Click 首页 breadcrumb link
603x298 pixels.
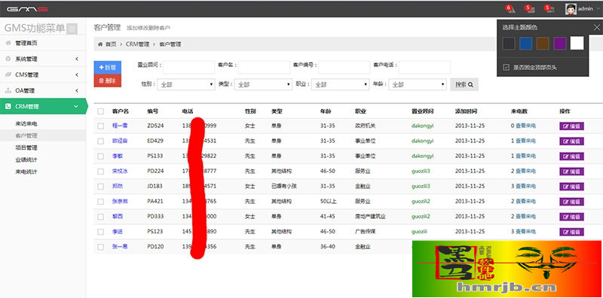click(x=111, y=44)
